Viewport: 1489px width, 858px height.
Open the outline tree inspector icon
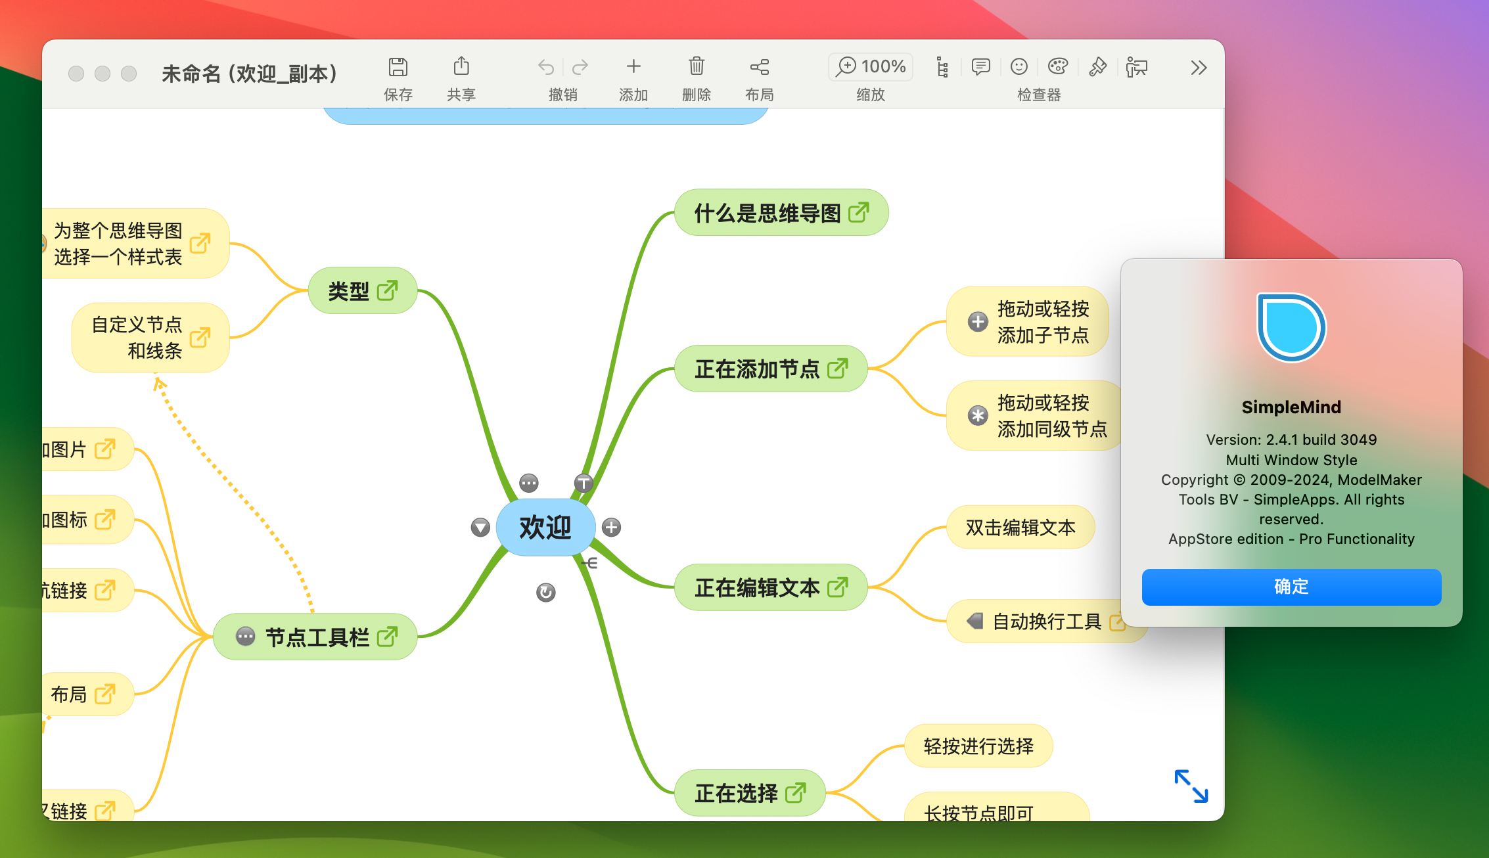pos(942,67)
